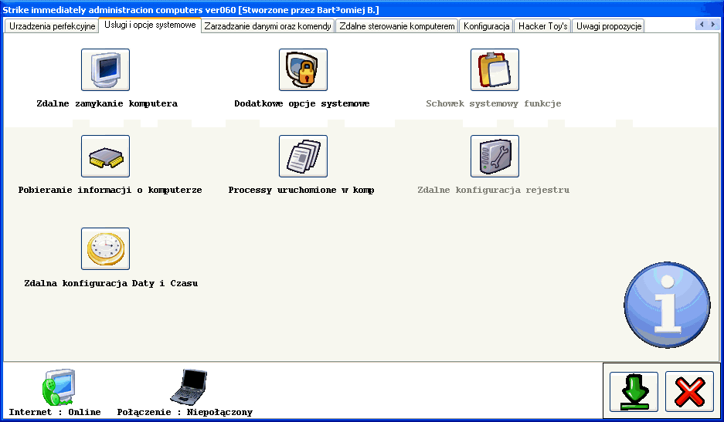Open Zdalna konfiguracja Daty i Czasu clock
The width and height of the screenshot is (724, 422).
click(105, 249)
